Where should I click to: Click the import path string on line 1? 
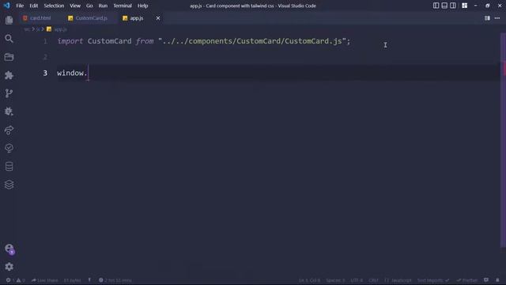coord(251,41)
